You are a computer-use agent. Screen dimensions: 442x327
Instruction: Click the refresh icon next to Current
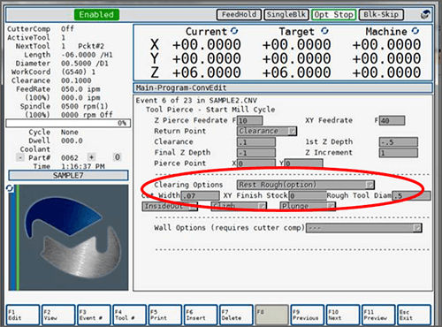234,31
